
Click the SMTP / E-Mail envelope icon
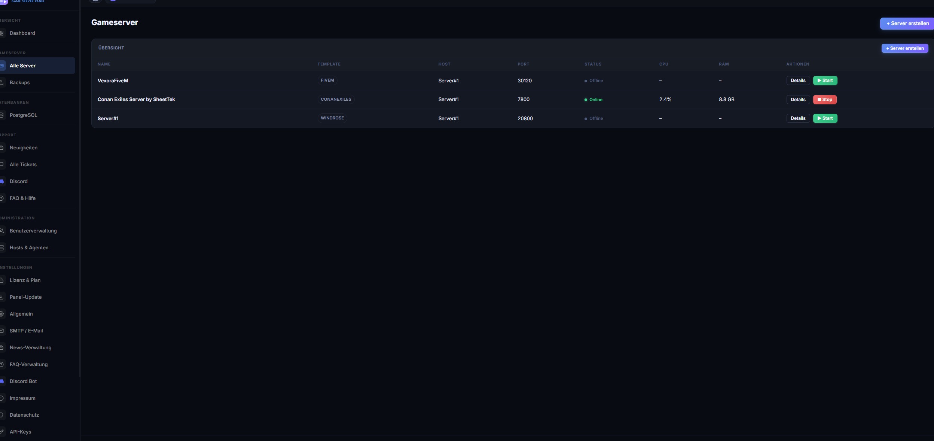click(1, 331)
